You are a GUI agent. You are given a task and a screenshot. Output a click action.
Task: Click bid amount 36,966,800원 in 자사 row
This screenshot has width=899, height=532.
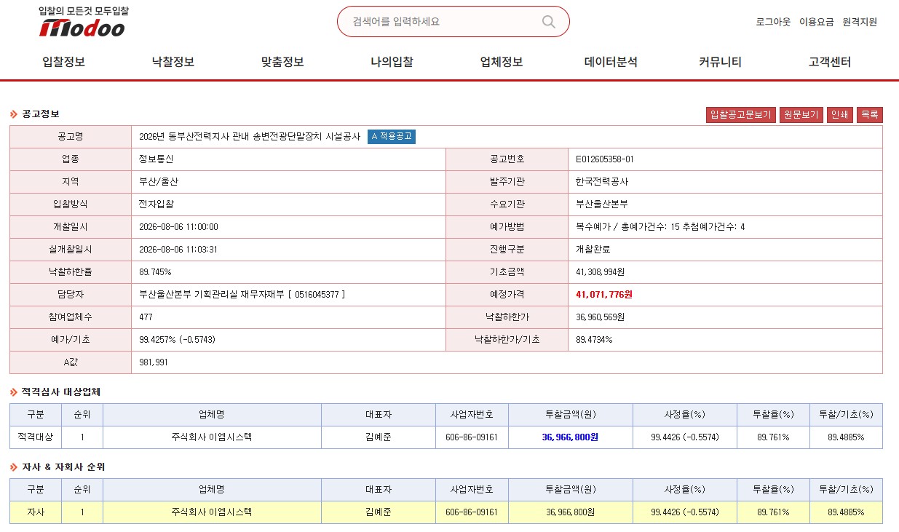570,512
